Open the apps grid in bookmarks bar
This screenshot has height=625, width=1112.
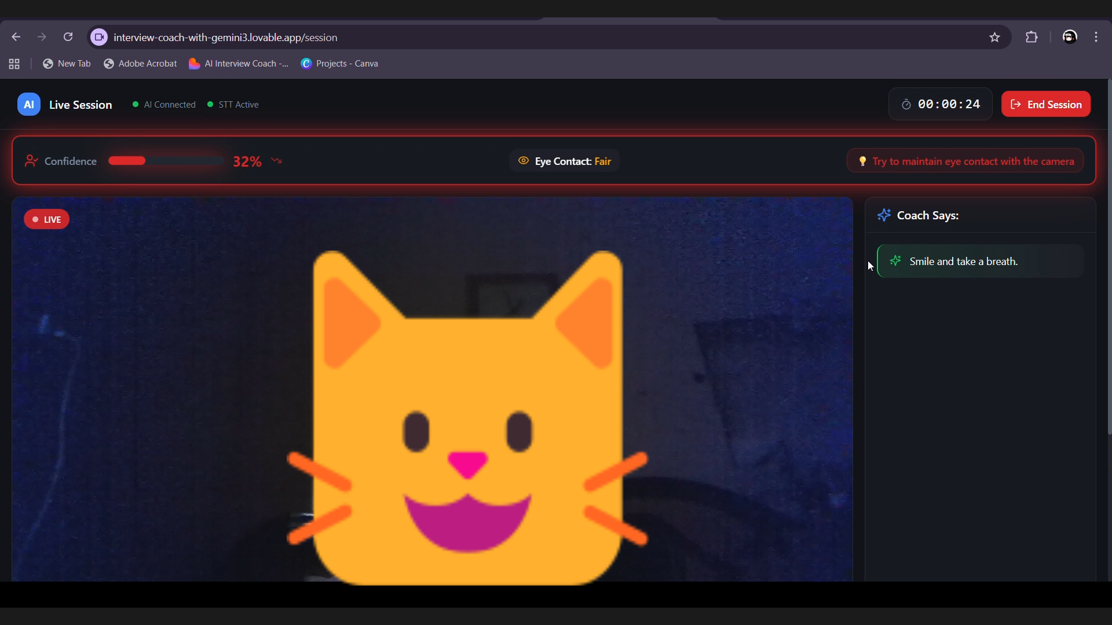click(x=14, y=64)
